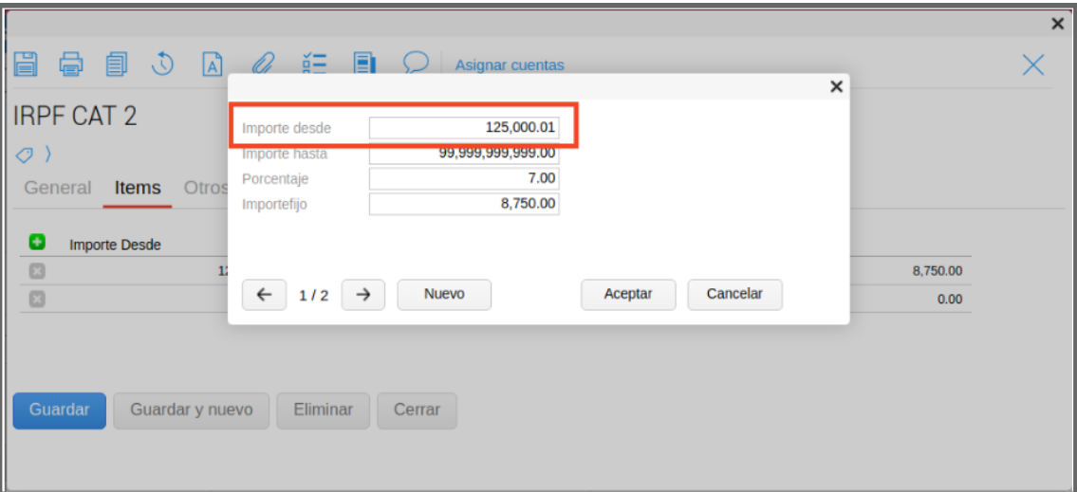Image resolution: width=1077 pixels, height=492 pixels.
Task: Click the 8,750.00 table cell
Action: click(x=937, y=271)
